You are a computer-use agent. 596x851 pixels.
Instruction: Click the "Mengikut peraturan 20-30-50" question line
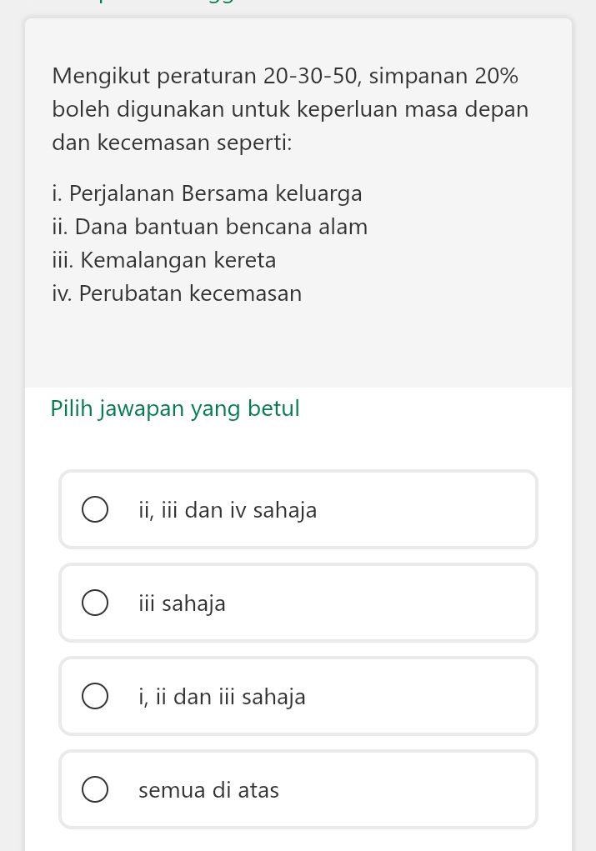(x=206, y=77)
